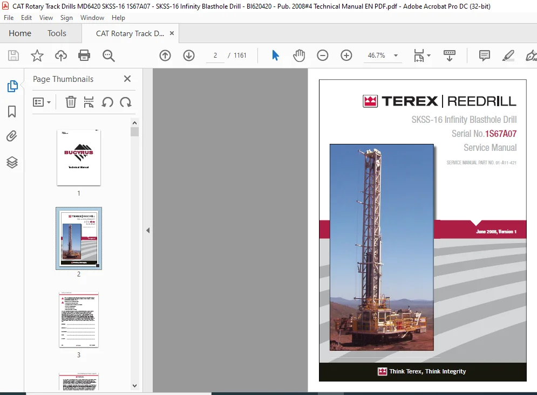The image size is (537, 395).
Task: Select page 2 Terex thumbnail
Action: (79, 238)
